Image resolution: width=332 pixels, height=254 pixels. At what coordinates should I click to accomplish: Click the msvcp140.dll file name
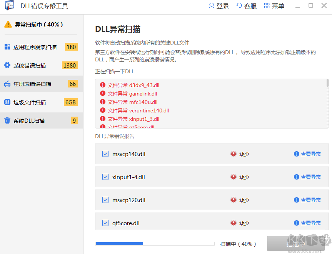(x=129, y=154)
